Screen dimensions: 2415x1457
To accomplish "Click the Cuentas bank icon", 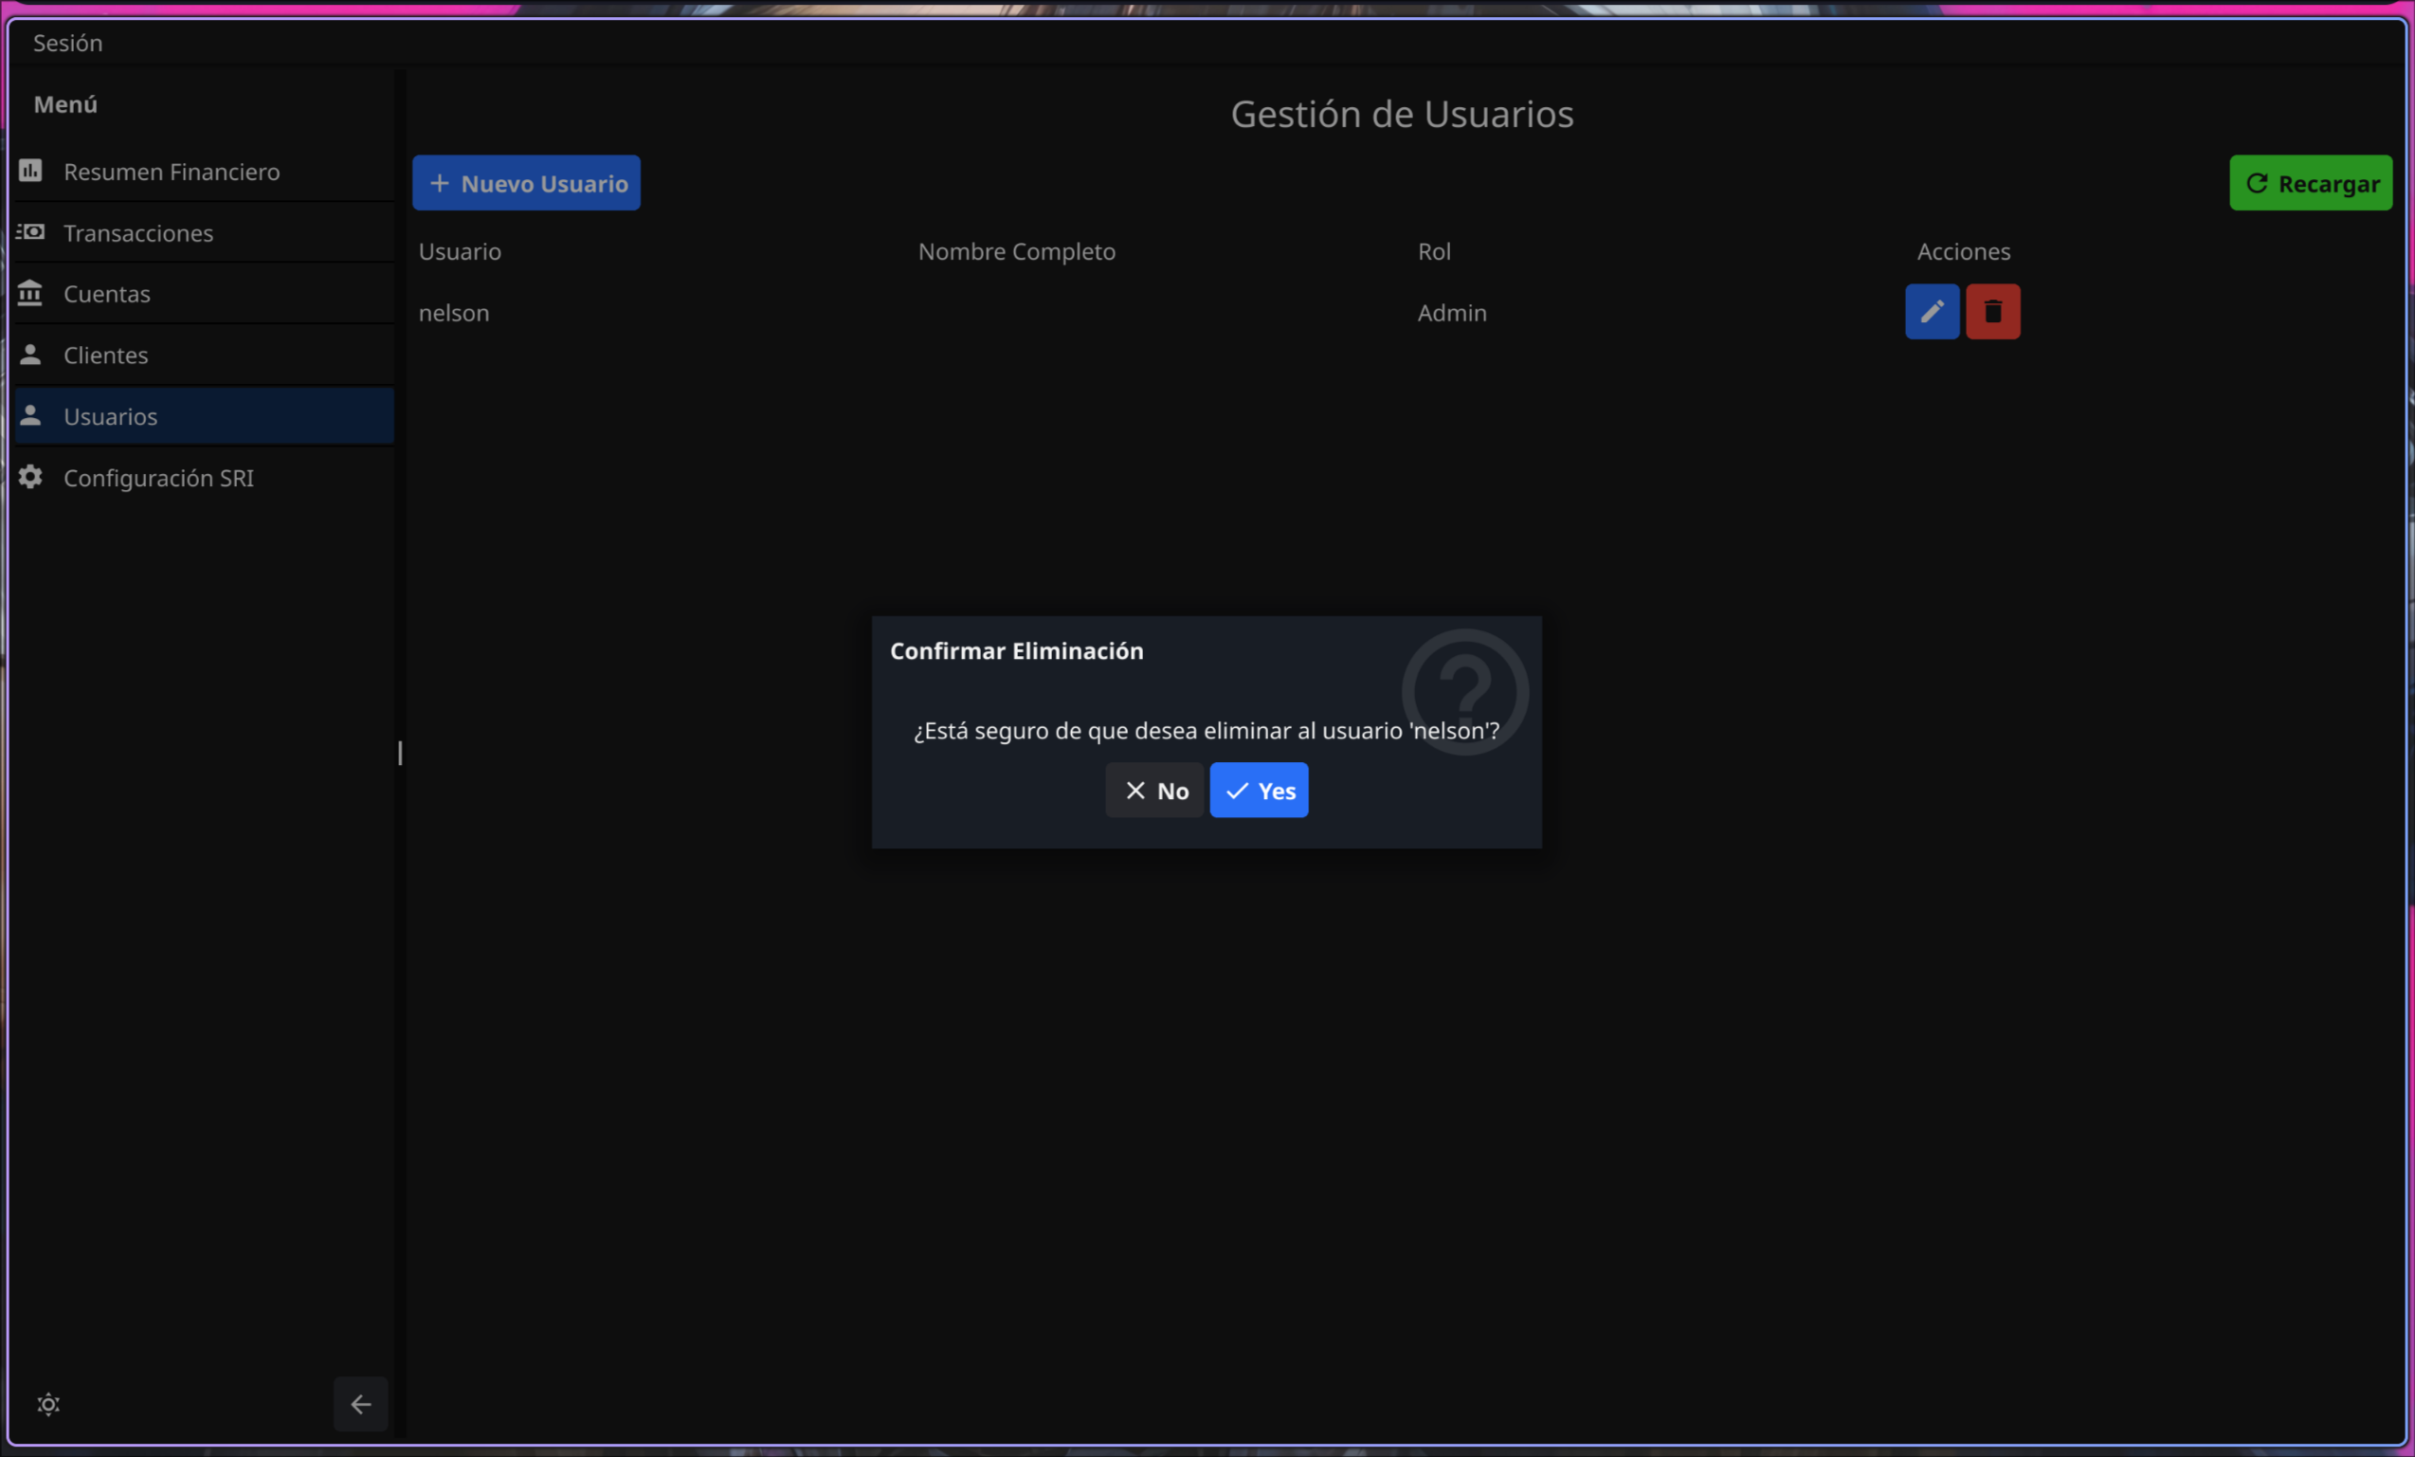I will coord(30,293).
